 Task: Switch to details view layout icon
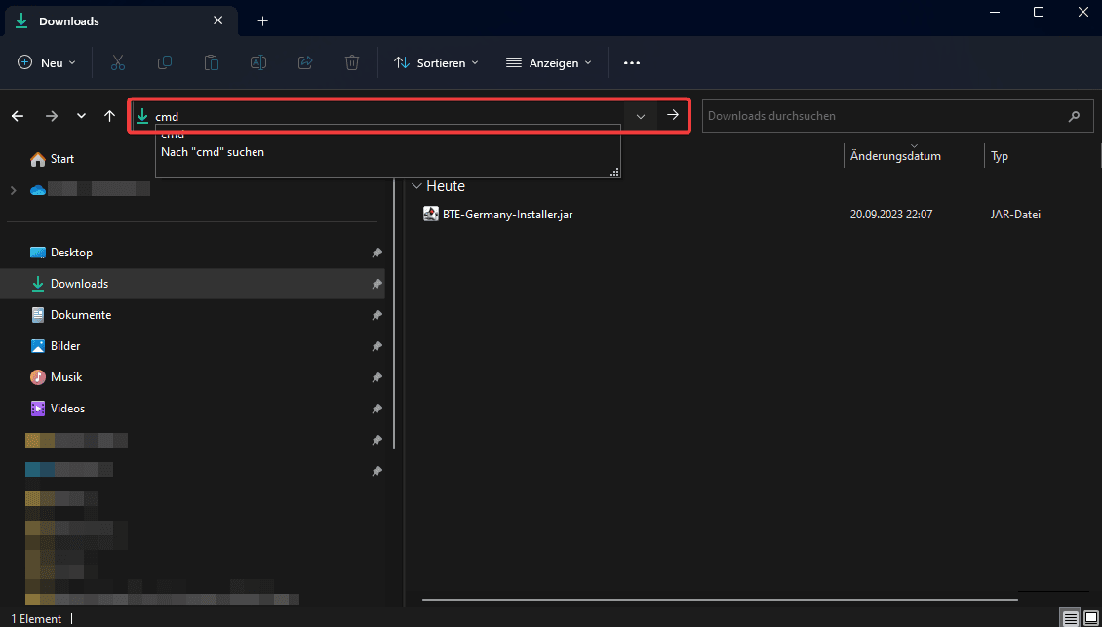(x=1070, y=618)
